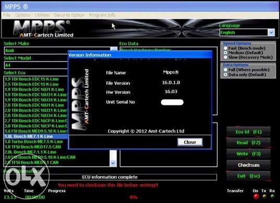The height and width of the screenshot is (203, 280).
Task: Open the Options menu
Action: pyautogui.click(x=22, y=15)
